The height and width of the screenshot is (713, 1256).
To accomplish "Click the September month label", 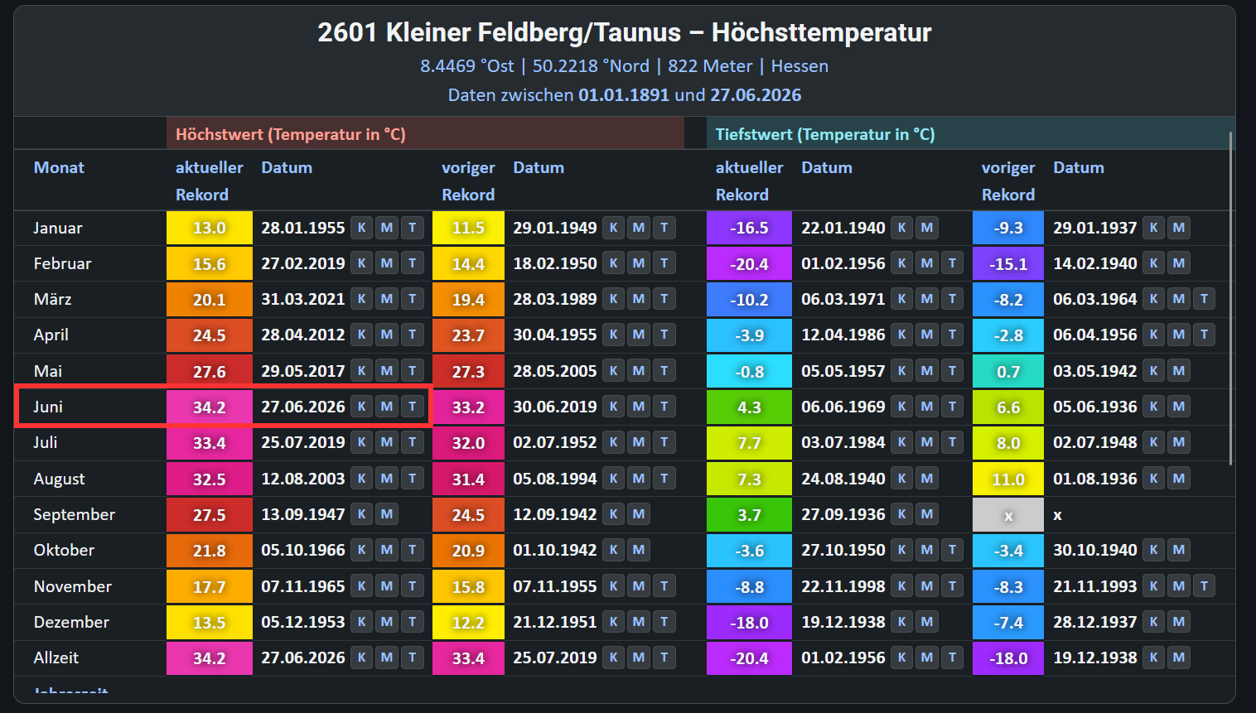I will (x=75, y=514).
